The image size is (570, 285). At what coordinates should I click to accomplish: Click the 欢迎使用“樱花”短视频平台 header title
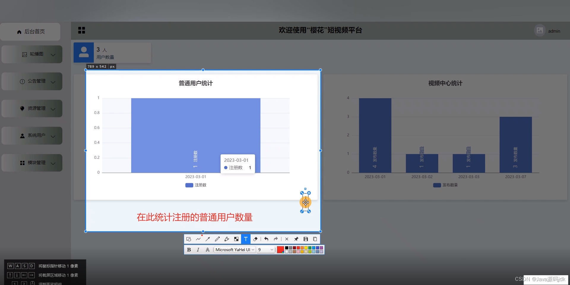tap(320, 30)
